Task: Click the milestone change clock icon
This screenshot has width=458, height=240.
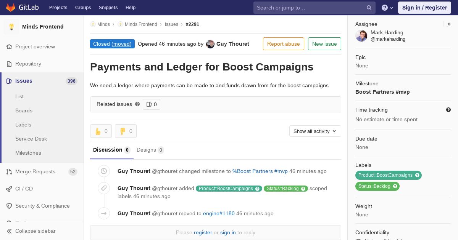Action: pos(104,171)
